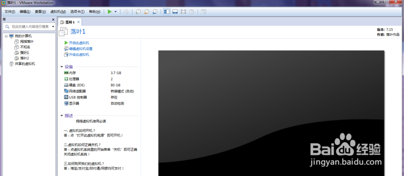Select 我的计算机 in the library tree
Screen dimensions: 404x176
click(23, 36)
